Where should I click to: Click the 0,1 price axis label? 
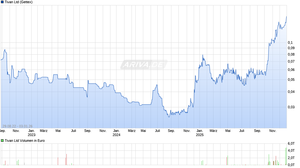point(290,42)
